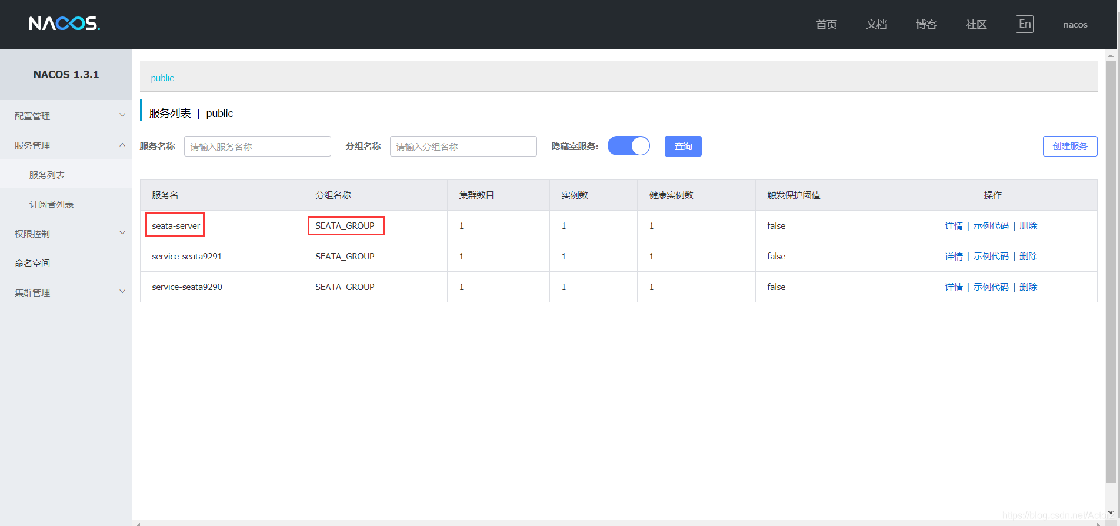Viewport: 1120px width, 526px height.
Task: Click the 触发保护阈值 column header
Action: pos(822,195)
